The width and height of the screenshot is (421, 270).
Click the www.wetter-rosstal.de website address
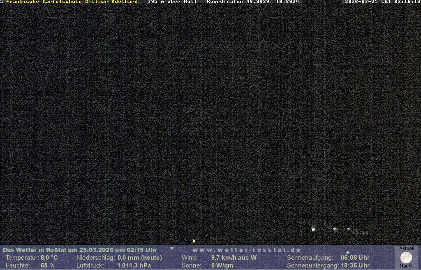247,250
